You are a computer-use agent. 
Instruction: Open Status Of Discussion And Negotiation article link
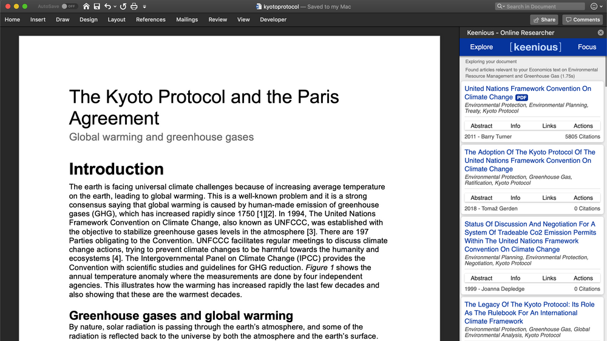pyautogui.click(x=530, y=237)
